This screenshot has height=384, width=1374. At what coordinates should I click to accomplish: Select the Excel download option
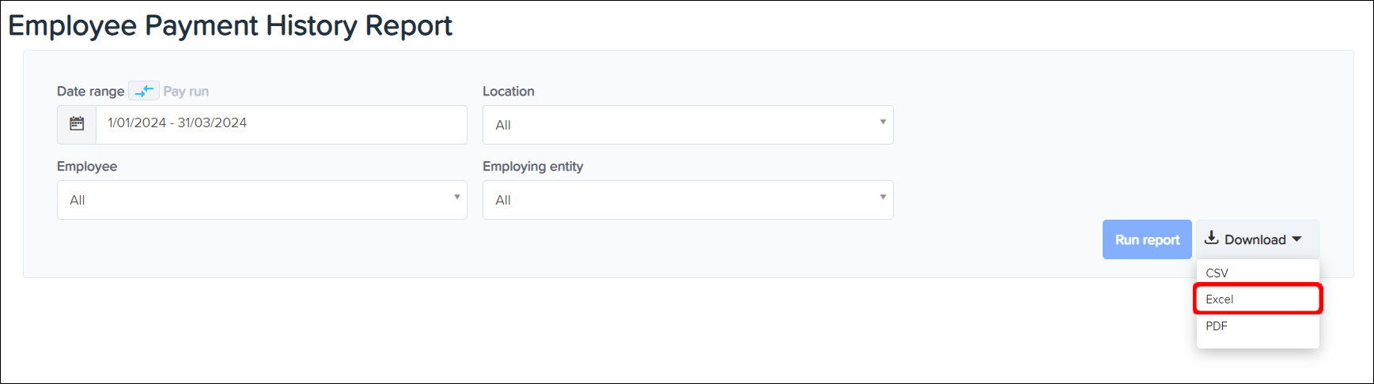coord(1220,299)
